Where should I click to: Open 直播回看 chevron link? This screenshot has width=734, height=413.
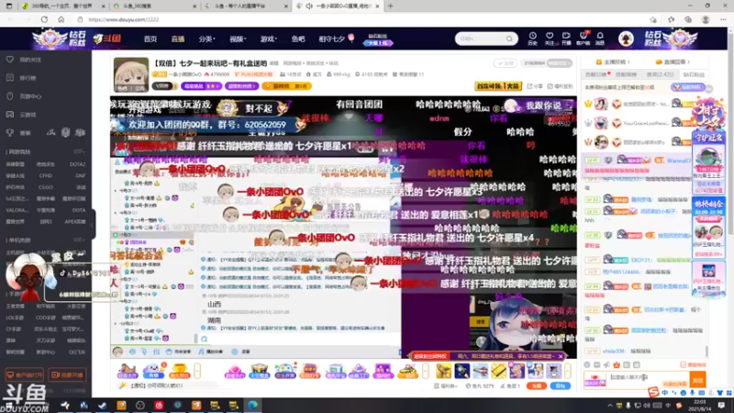point(673,61)
